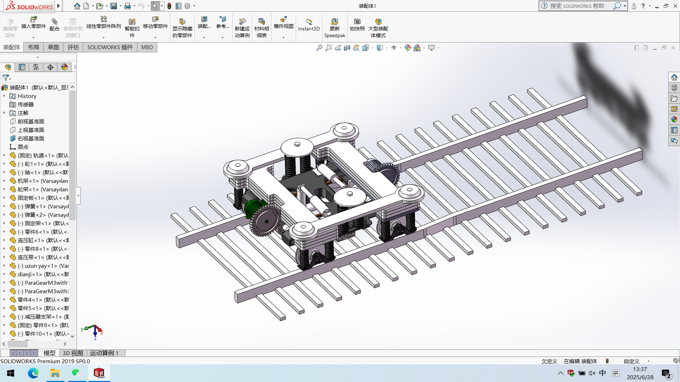The width and height of the screenshot is (680, 382).
Task: Open the MBD tab
Action: tap(147, 47)
